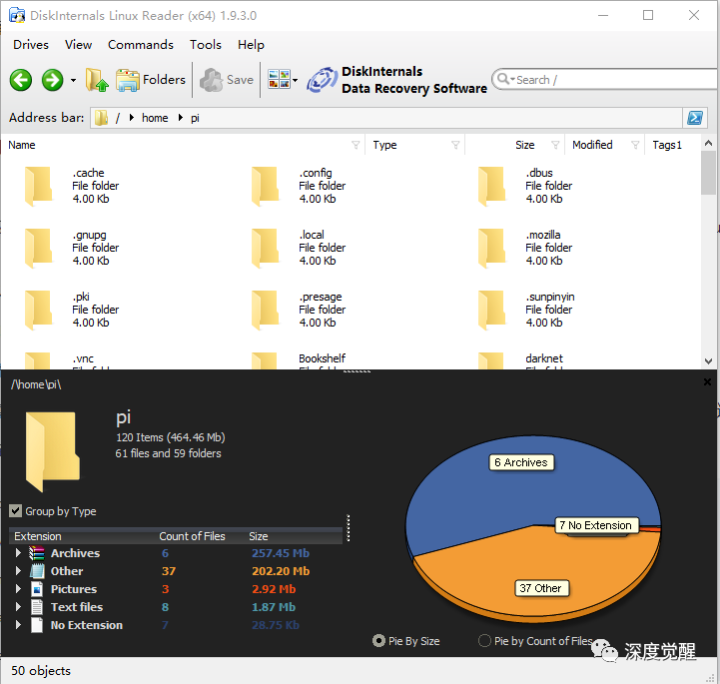Go forward with the green right arrow
The image size is (720, 684).
click(52, 80)
